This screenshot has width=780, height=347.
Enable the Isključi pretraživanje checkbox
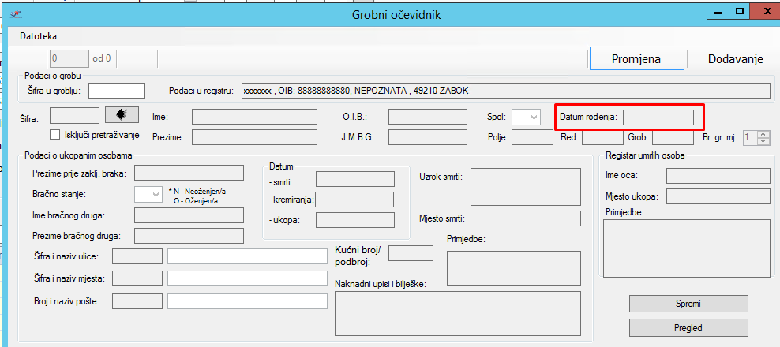(x=55, y=135)
